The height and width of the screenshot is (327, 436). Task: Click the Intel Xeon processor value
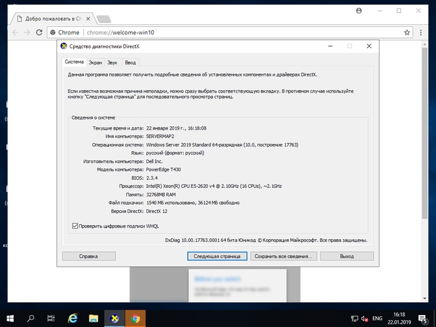[214, 186]
